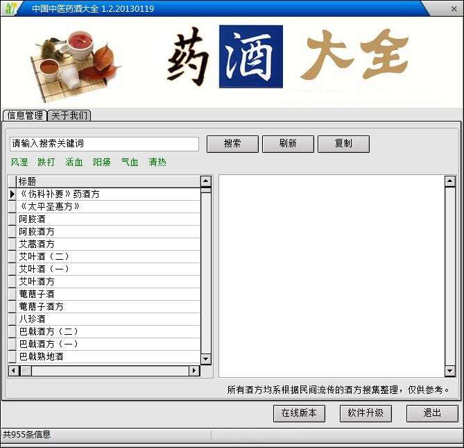Click the row selector arrow beside 《伤科补要》药酒方

[x=12, y=194]
